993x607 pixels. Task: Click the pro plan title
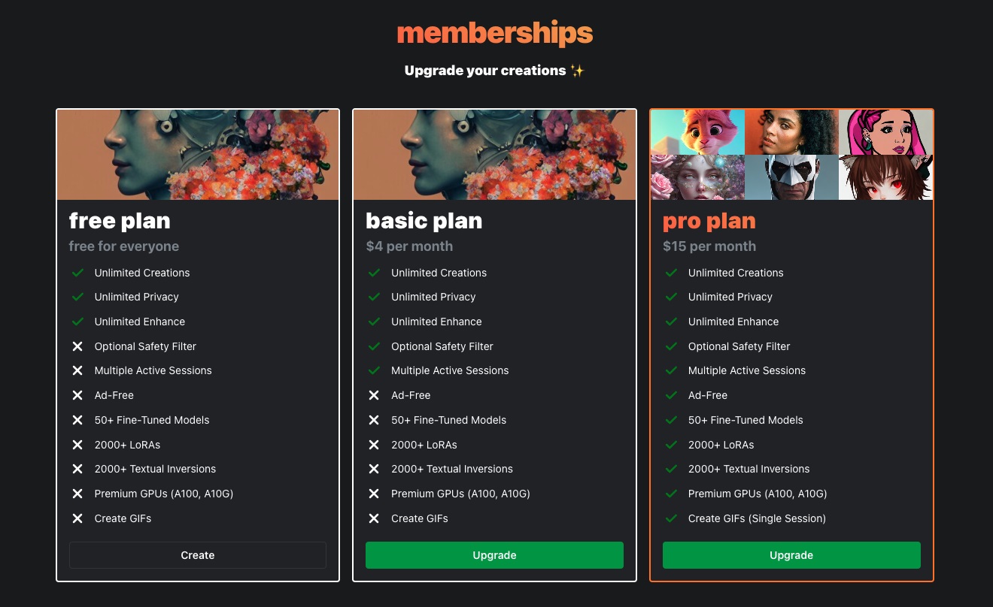pos(709,221)
